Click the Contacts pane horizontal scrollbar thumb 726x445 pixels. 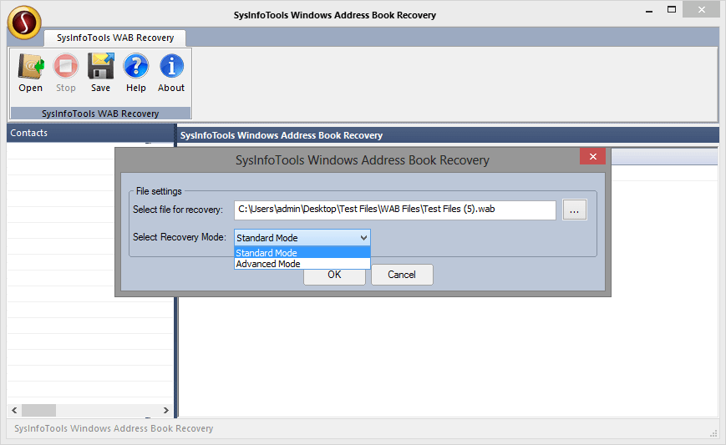pyautogui.click(x=39, y=410)
